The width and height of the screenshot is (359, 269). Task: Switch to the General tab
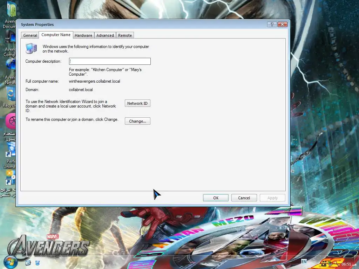(x=30, y=35)
